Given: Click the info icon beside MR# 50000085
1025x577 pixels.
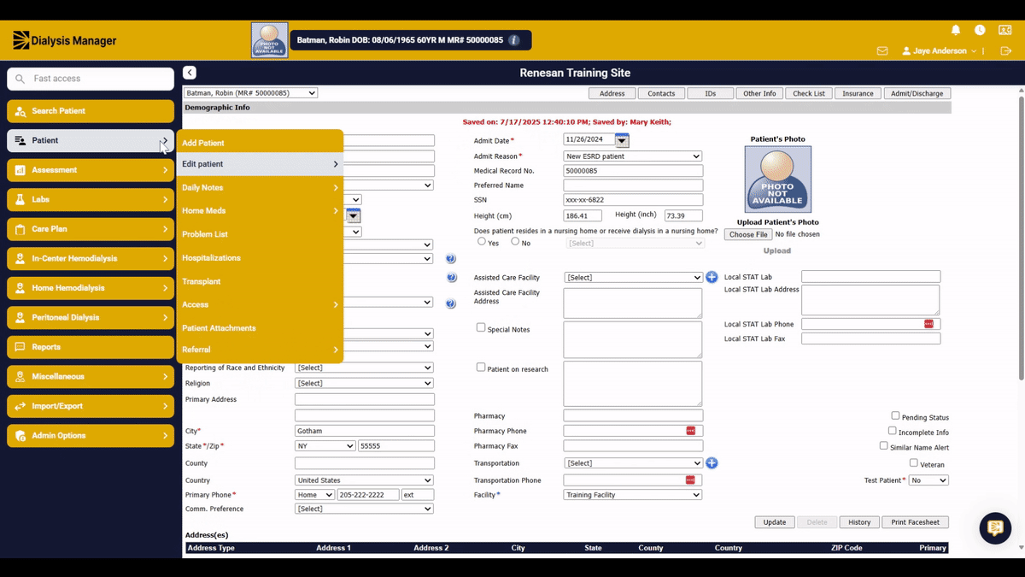Looking at the screenshot, I should click(x=513, y=40).
